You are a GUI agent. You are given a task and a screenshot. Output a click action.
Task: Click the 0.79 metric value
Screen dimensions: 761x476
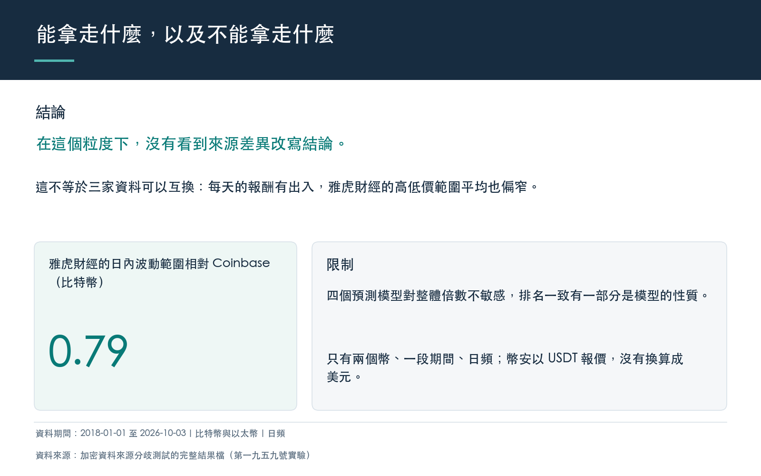[x=88, y=351]
